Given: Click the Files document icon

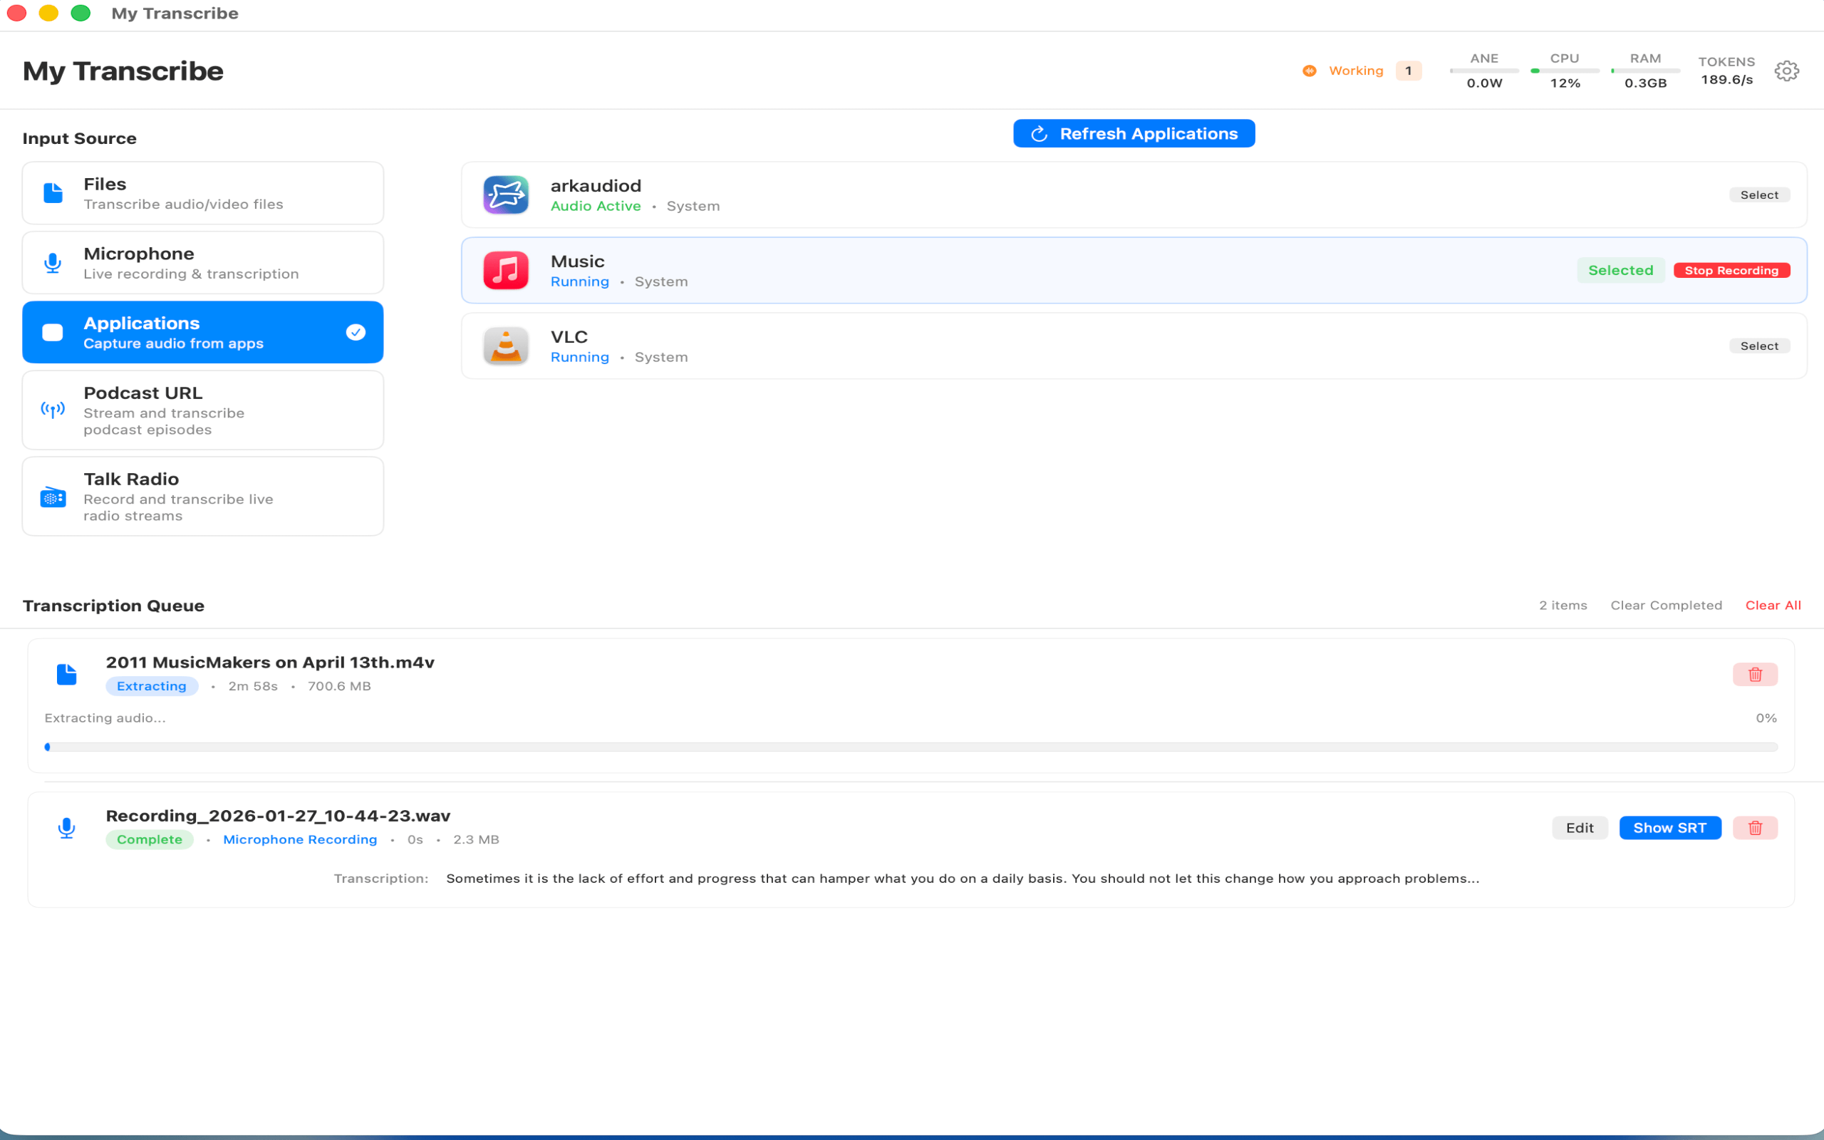Looking at the screenshot, I should click(x=52, y=193).
